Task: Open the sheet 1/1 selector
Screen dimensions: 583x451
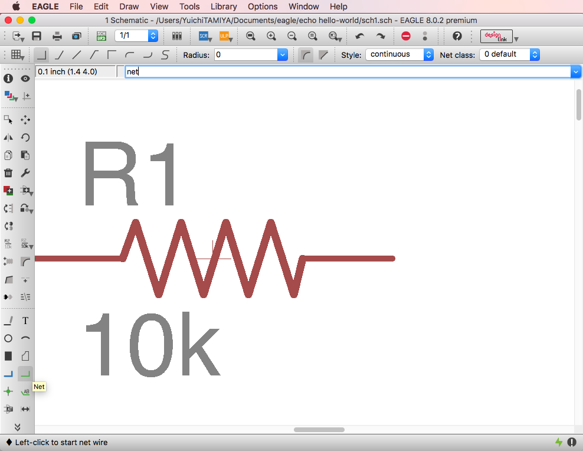Action: (136, 35)
